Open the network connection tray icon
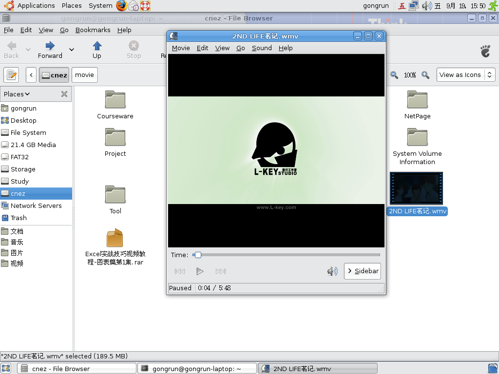499x374 pixels. (414, 6)
